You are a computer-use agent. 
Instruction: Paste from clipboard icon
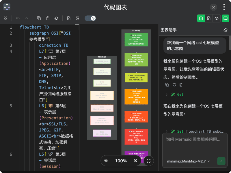coord(48,18)
